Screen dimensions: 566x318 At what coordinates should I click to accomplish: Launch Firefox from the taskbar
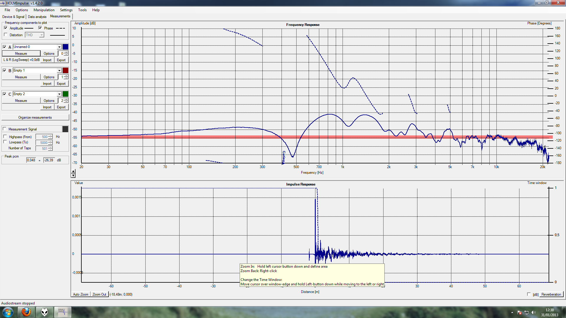26,312
